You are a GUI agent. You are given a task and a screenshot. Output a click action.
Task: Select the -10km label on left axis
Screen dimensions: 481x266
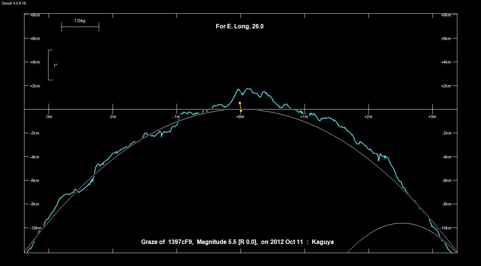tap(35, 228)
